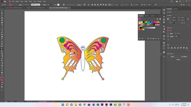Image resolution: width=191 pixels, height=107 pixels.
Task: Open Photoshop from the Windows taskbar
Action: pyautogui.click(x=111, y=105)
